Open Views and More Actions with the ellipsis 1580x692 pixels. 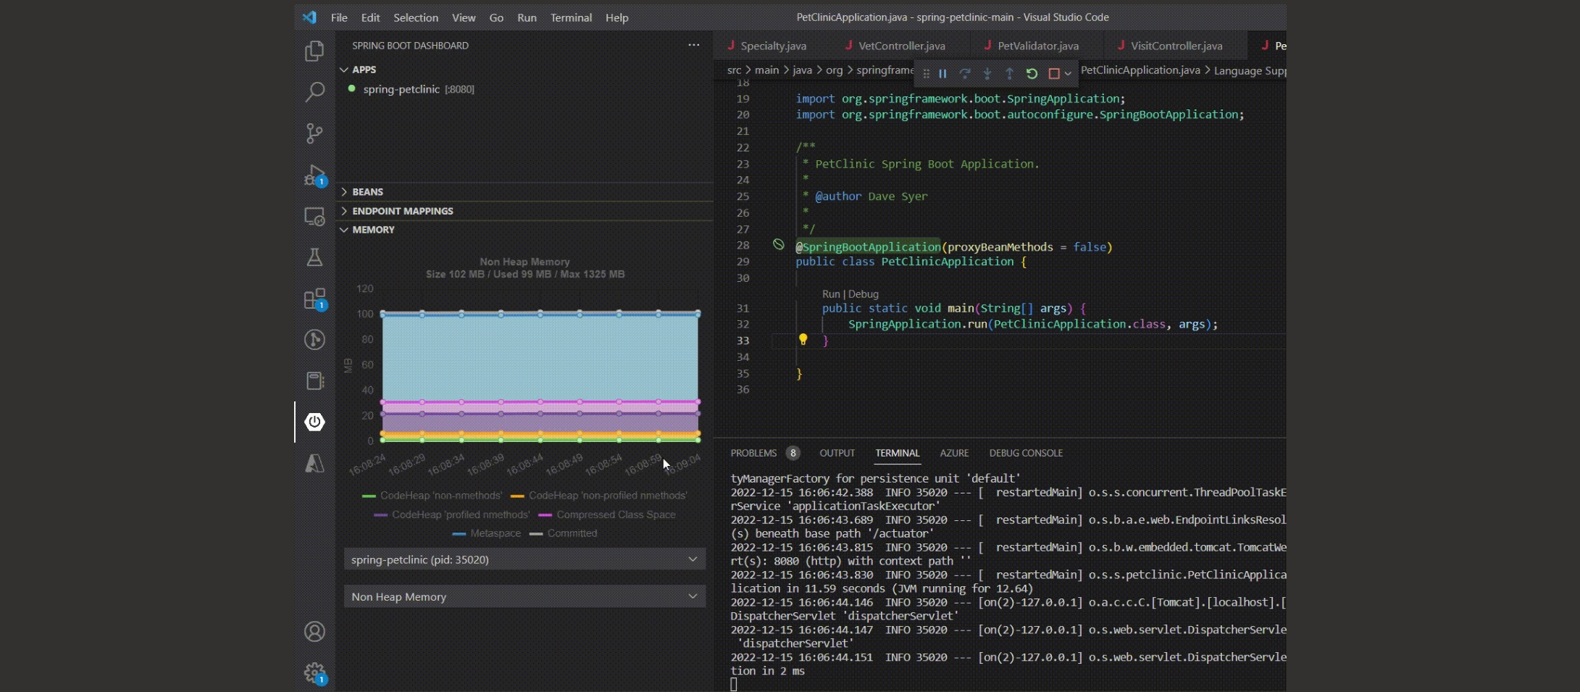693,45
